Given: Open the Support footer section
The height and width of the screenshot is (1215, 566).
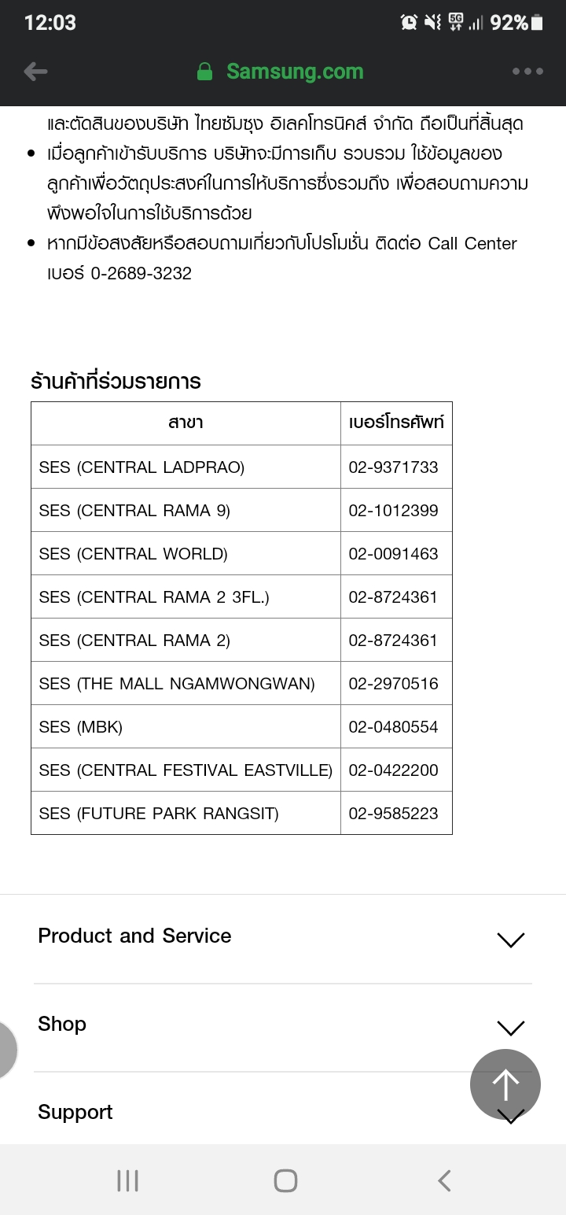Looking at the screenshot, I should coord(75,1112).
